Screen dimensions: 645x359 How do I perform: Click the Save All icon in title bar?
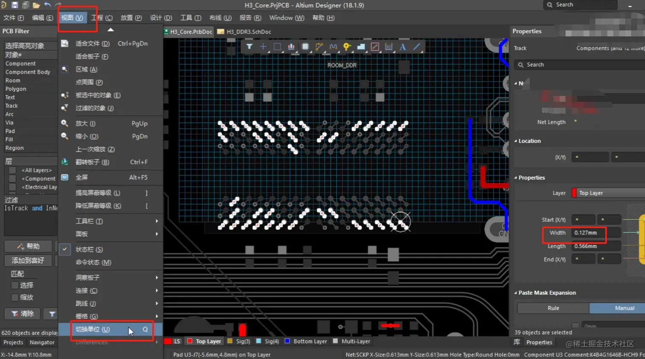pos(25,5)
